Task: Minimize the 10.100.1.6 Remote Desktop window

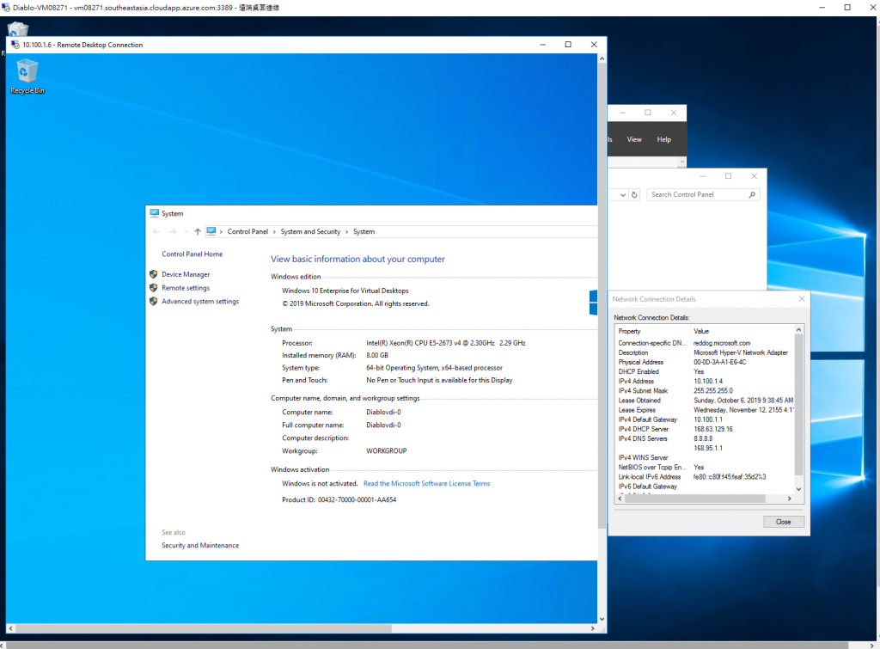Action: tap(543, 45)
